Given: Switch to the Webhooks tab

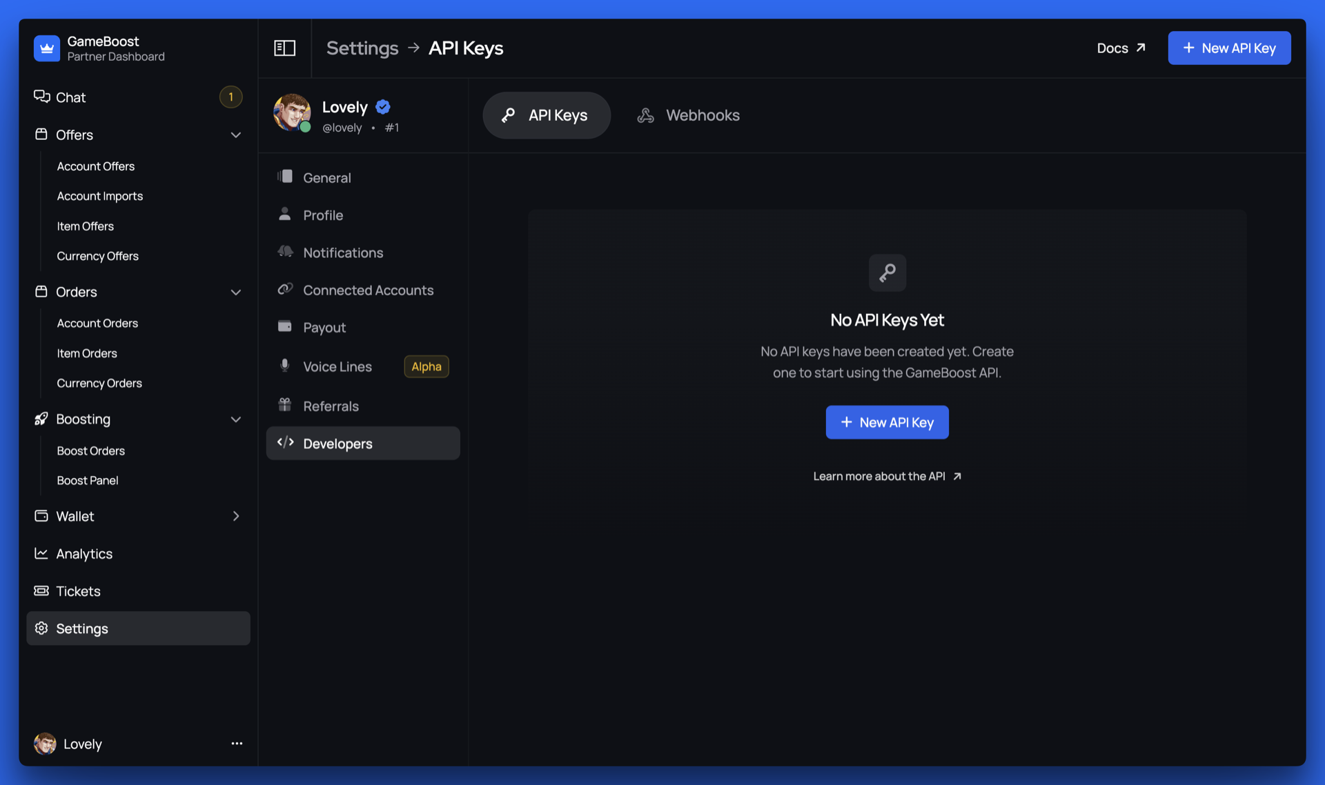Looking at the screenshot, I should (x=688, y=115).
